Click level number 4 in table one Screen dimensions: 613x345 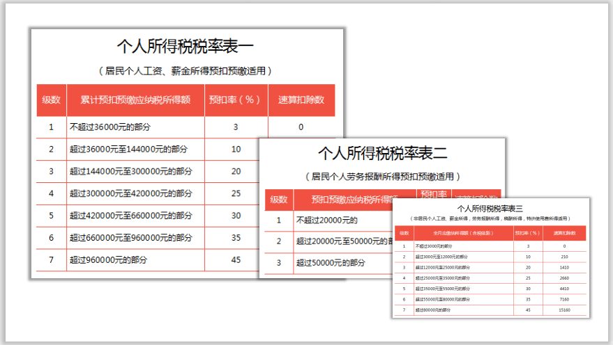(51, 194)
